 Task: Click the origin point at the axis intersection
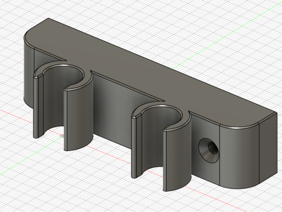pyautogui.click(x=62, y=136)
